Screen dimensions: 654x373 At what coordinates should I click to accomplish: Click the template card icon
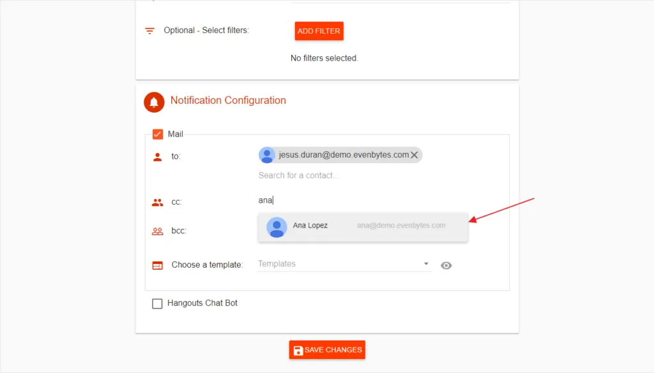[157, 265]
